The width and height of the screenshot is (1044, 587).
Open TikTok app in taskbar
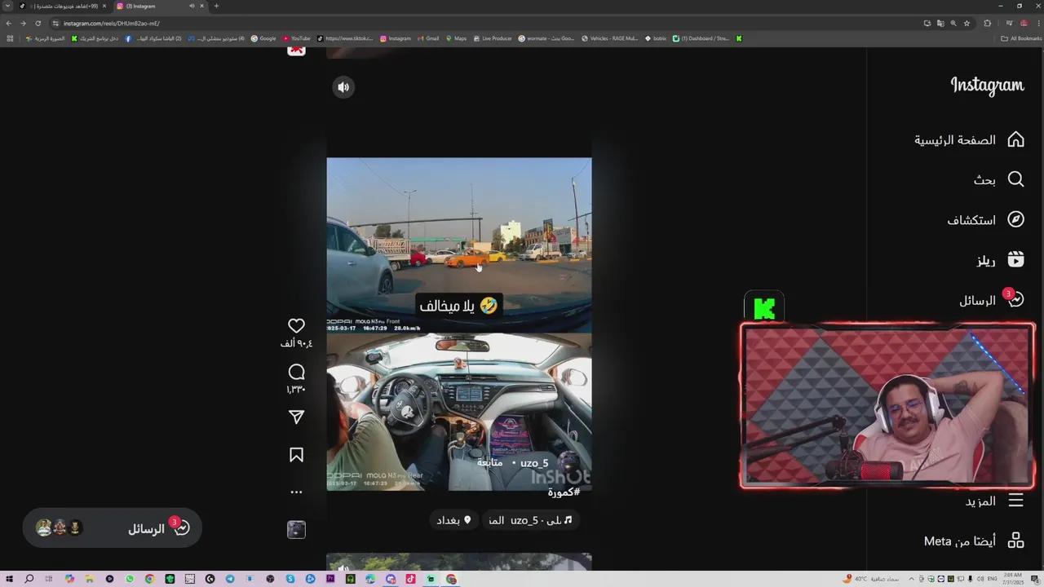point(410,579)
